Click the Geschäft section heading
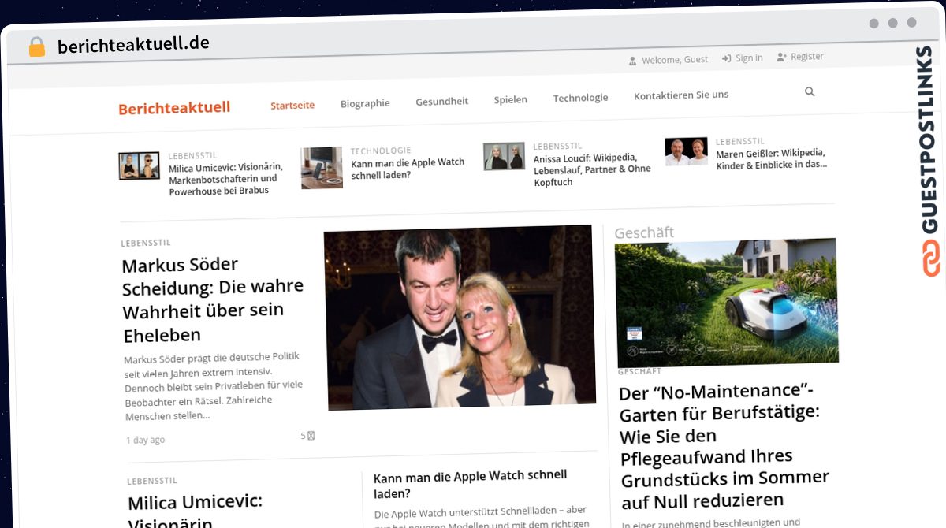 644,232
